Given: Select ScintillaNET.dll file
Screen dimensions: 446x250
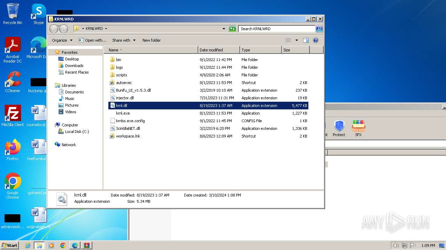Looking at the screenshot, I should pos(208,128).
